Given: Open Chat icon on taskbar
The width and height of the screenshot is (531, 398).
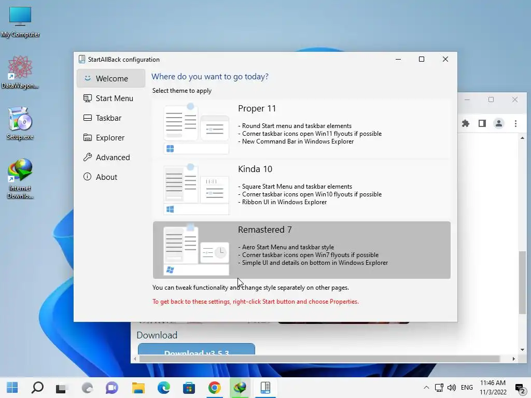Looking at the screenshot, I should click(x=112, y=388).
